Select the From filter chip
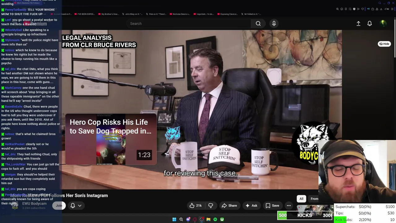 313,199
